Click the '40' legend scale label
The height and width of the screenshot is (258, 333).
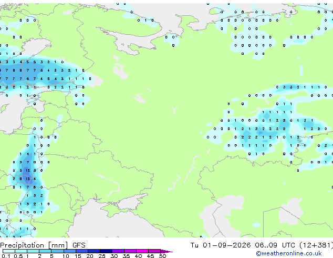click(x=138, y=256)
